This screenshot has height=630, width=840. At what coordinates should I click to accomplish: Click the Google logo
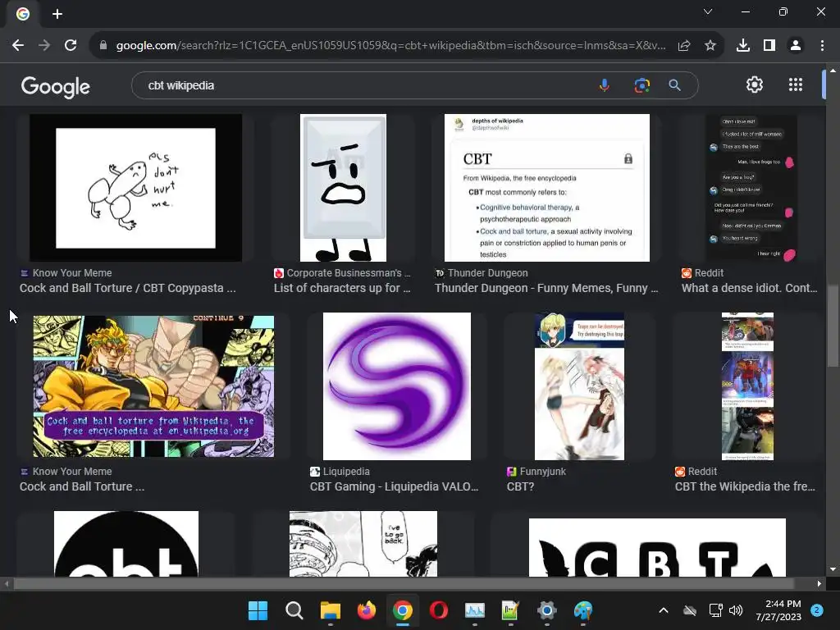click(x=56, y=86)
